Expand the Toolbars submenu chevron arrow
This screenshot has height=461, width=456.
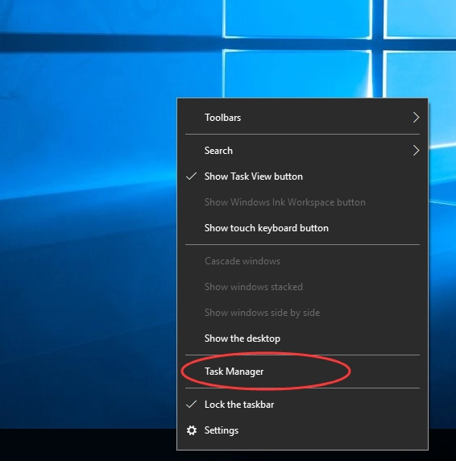pos(416,118)
